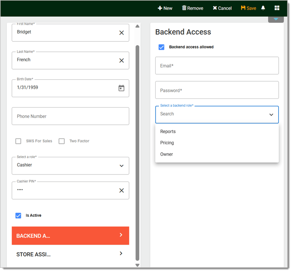
Task: Click the Phone Number input field
Action: pos(70,116)
